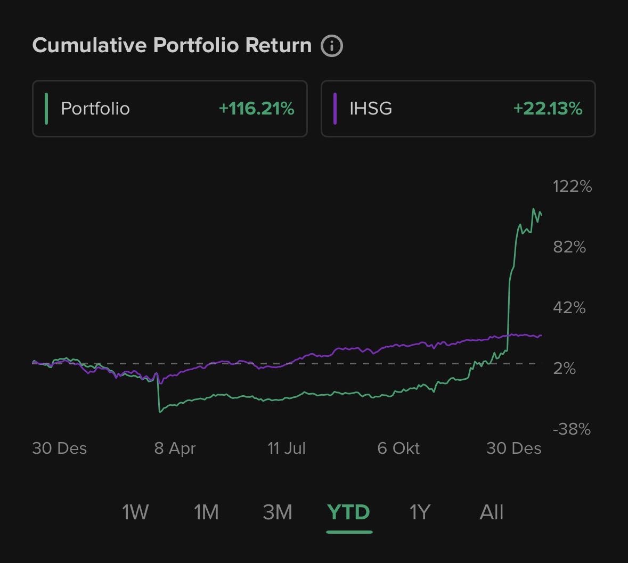Click the 6 Okt date axis label
Viewport: 628px width, 563px height.
(398, 448)
